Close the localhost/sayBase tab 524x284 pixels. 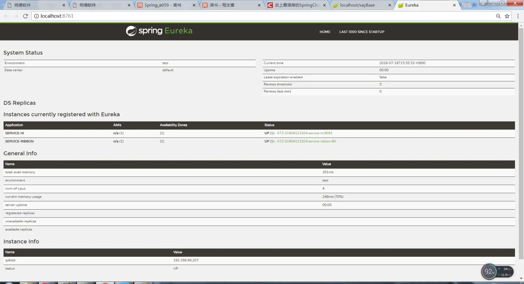click(x=390, y=5)
